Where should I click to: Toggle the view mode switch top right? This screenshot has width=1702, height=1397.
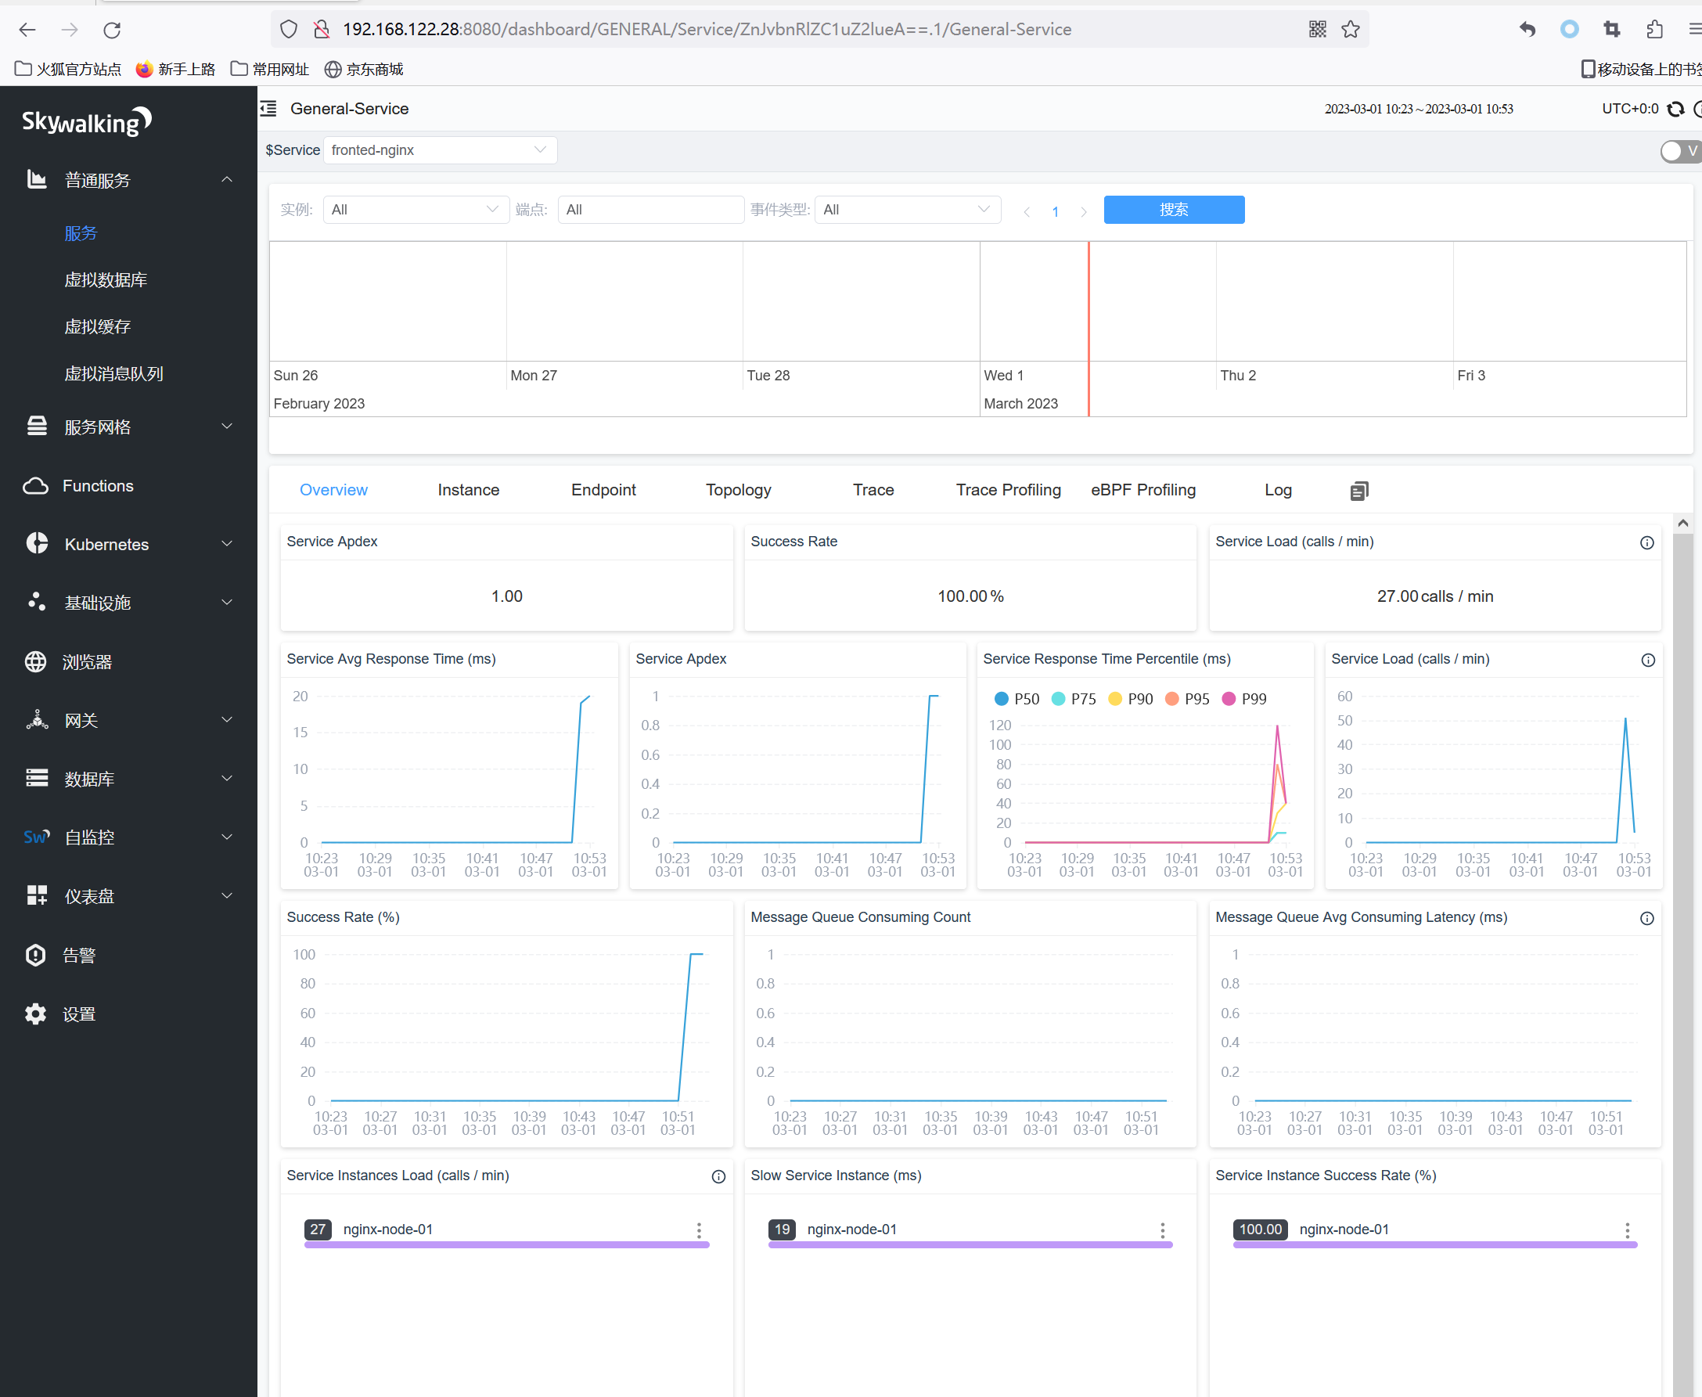1679,151
